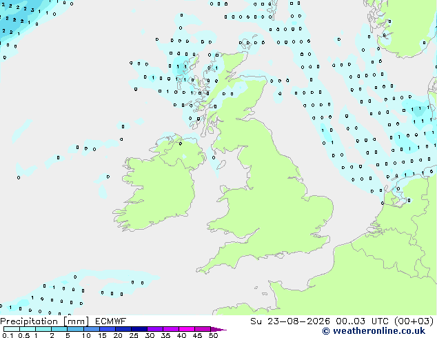Click the 5–10 mm legend color swatch
Image resolution: width=437 pixels, height=338 pixels.
tap(75, 329)
